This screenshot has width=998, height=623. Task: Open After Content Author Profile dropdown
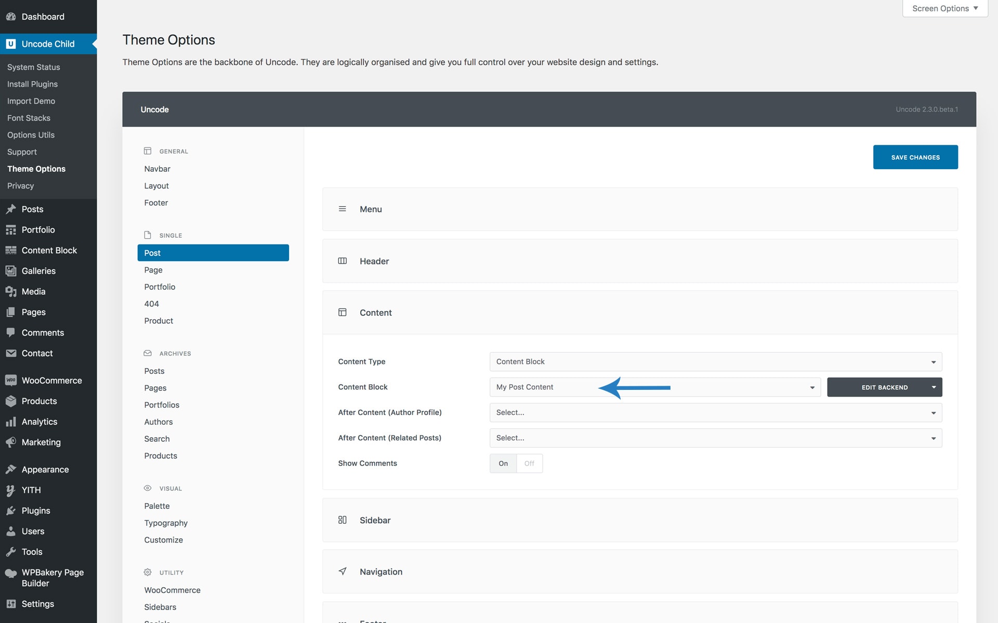point(715,412)
